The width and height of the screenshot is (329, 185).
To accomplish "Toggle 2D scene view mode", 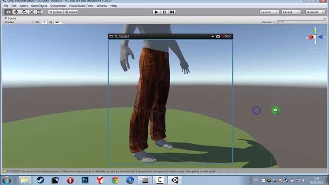I will point(37,22).
